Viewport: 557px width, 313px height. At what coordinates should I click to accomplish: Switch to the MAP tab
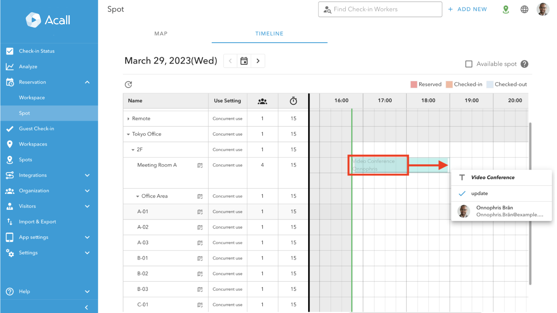click(x=161, y=34)
